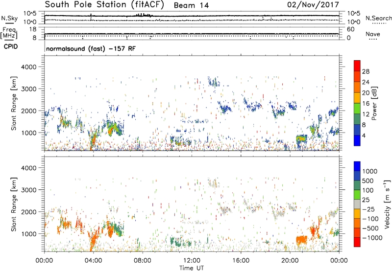The width and height of the screenshot is (392, 271).
Task: Click the orange velocity patch near 20:45 UT
Action: point(301,240)
